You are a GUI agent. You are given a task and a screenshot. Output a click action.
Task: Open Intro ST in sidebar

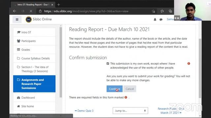coord(34,32)
